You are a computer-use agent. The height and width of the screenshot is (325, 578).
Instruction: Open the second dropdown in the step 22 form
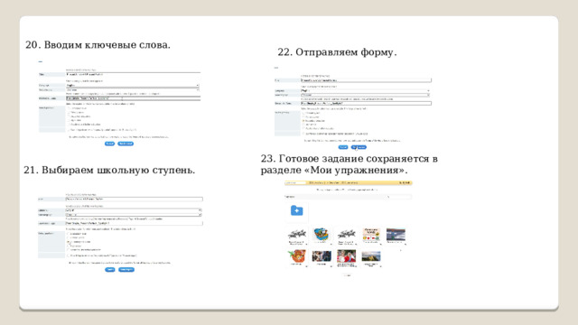coord(365,95)
